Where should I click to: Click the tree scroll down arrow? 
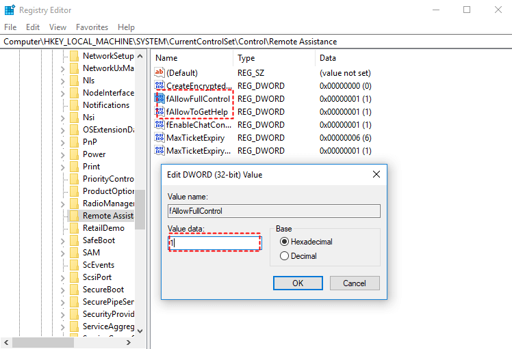pyautogui.click(x=140, y=331)
